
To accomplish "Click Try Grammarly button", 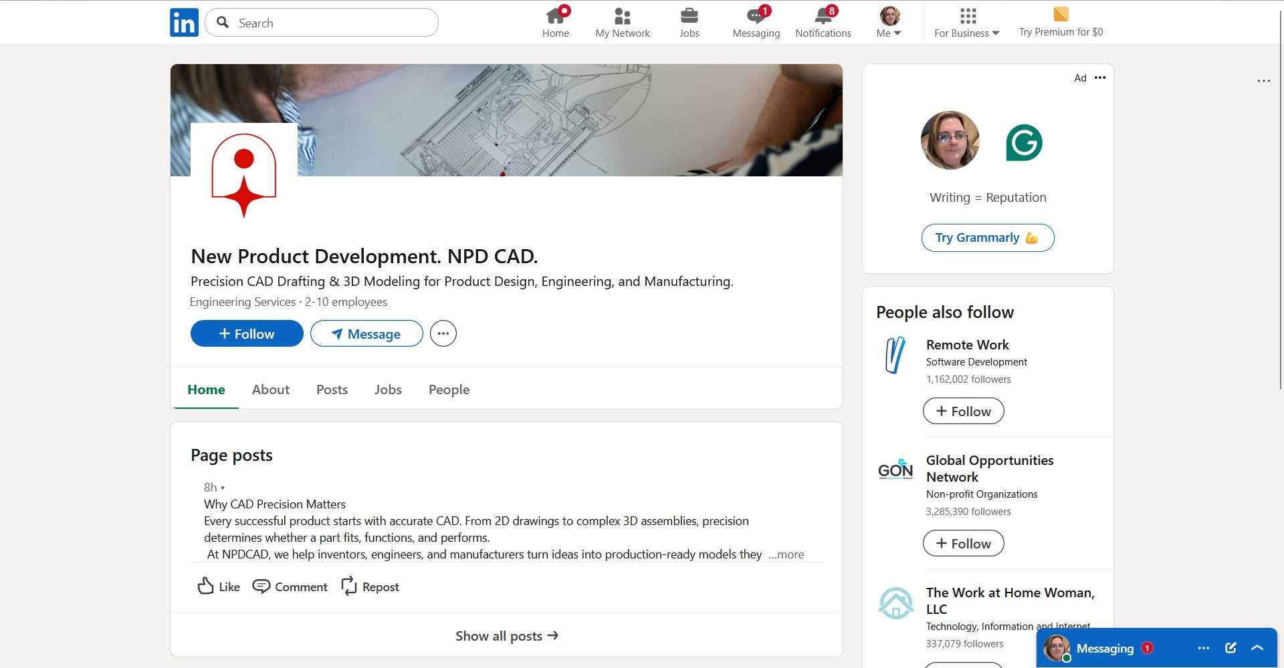I will click(987, 237).
